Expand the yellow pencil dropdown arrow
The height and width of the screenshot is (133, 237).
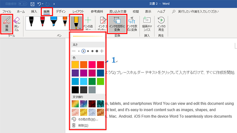tap(80, 28)
